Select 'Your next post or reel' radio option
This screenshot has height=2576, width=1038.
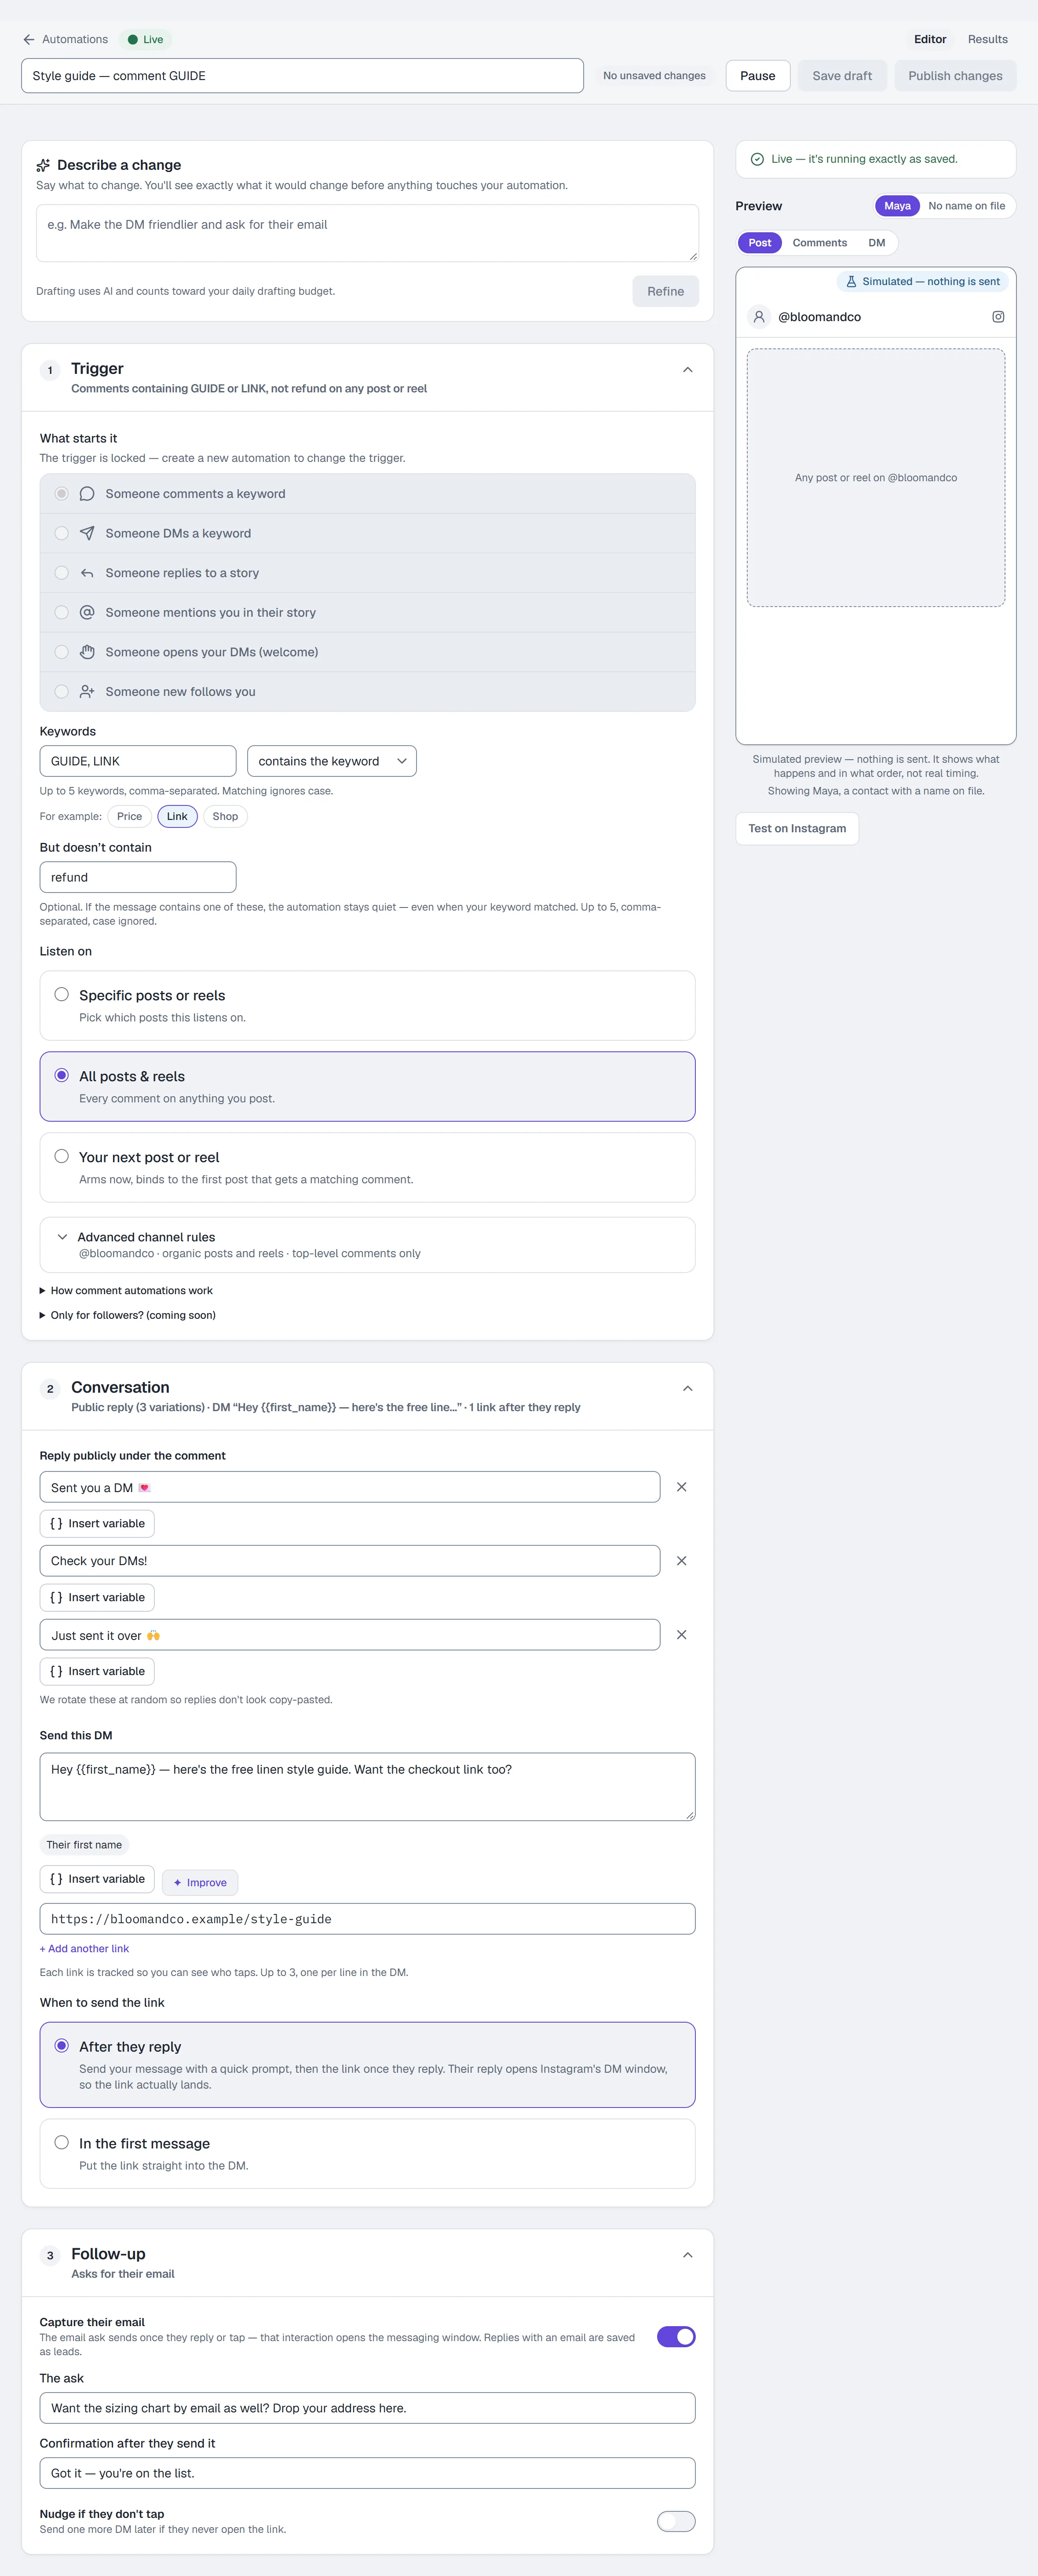(62, 1156)
